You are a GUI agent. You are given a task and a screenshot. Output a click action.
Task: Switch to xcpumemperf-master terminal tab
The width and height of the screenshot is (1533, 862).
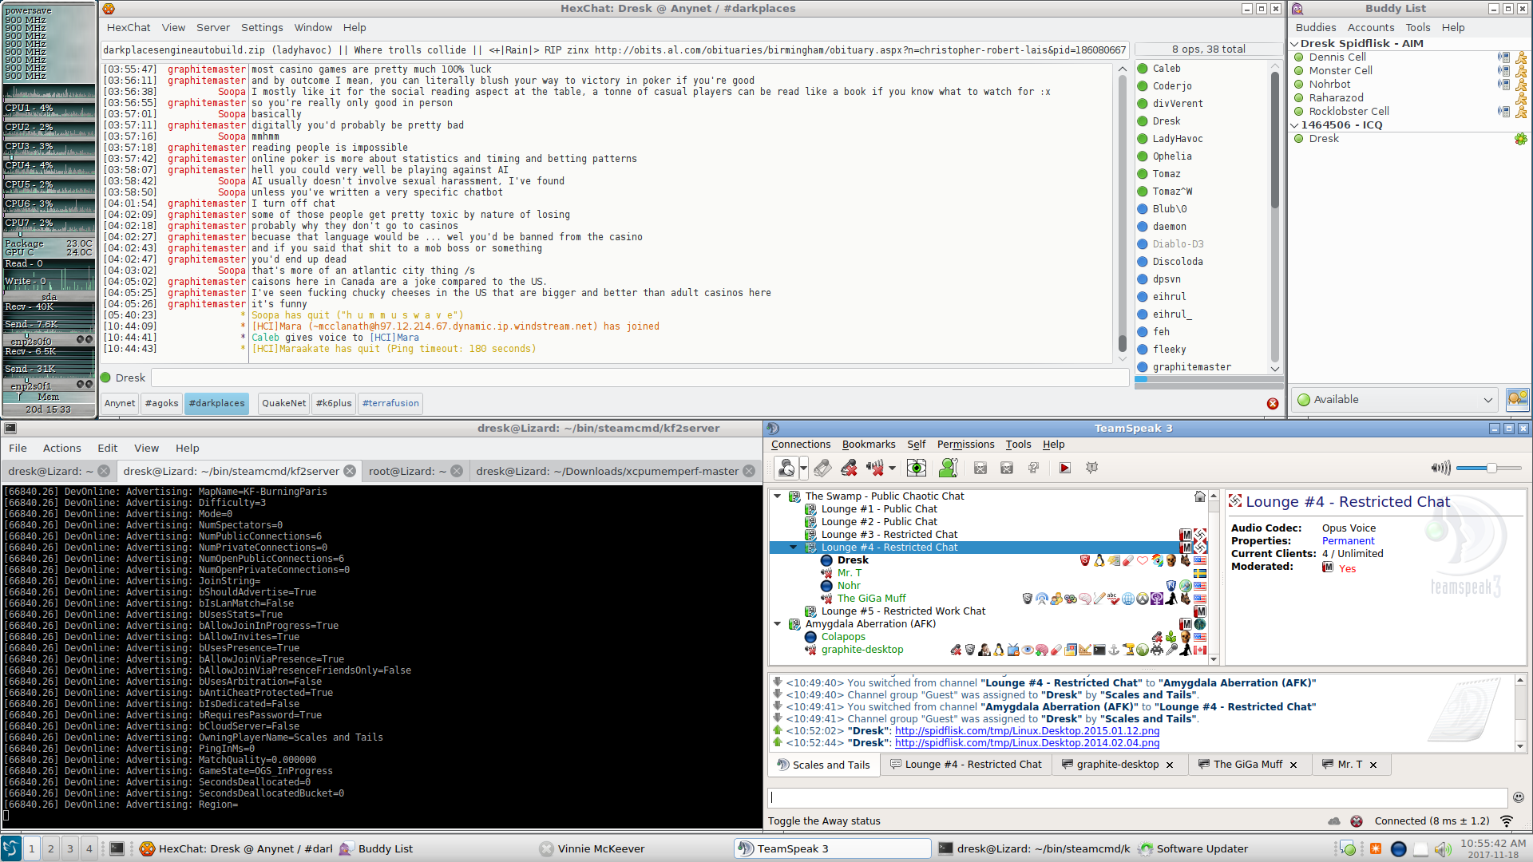607,471
